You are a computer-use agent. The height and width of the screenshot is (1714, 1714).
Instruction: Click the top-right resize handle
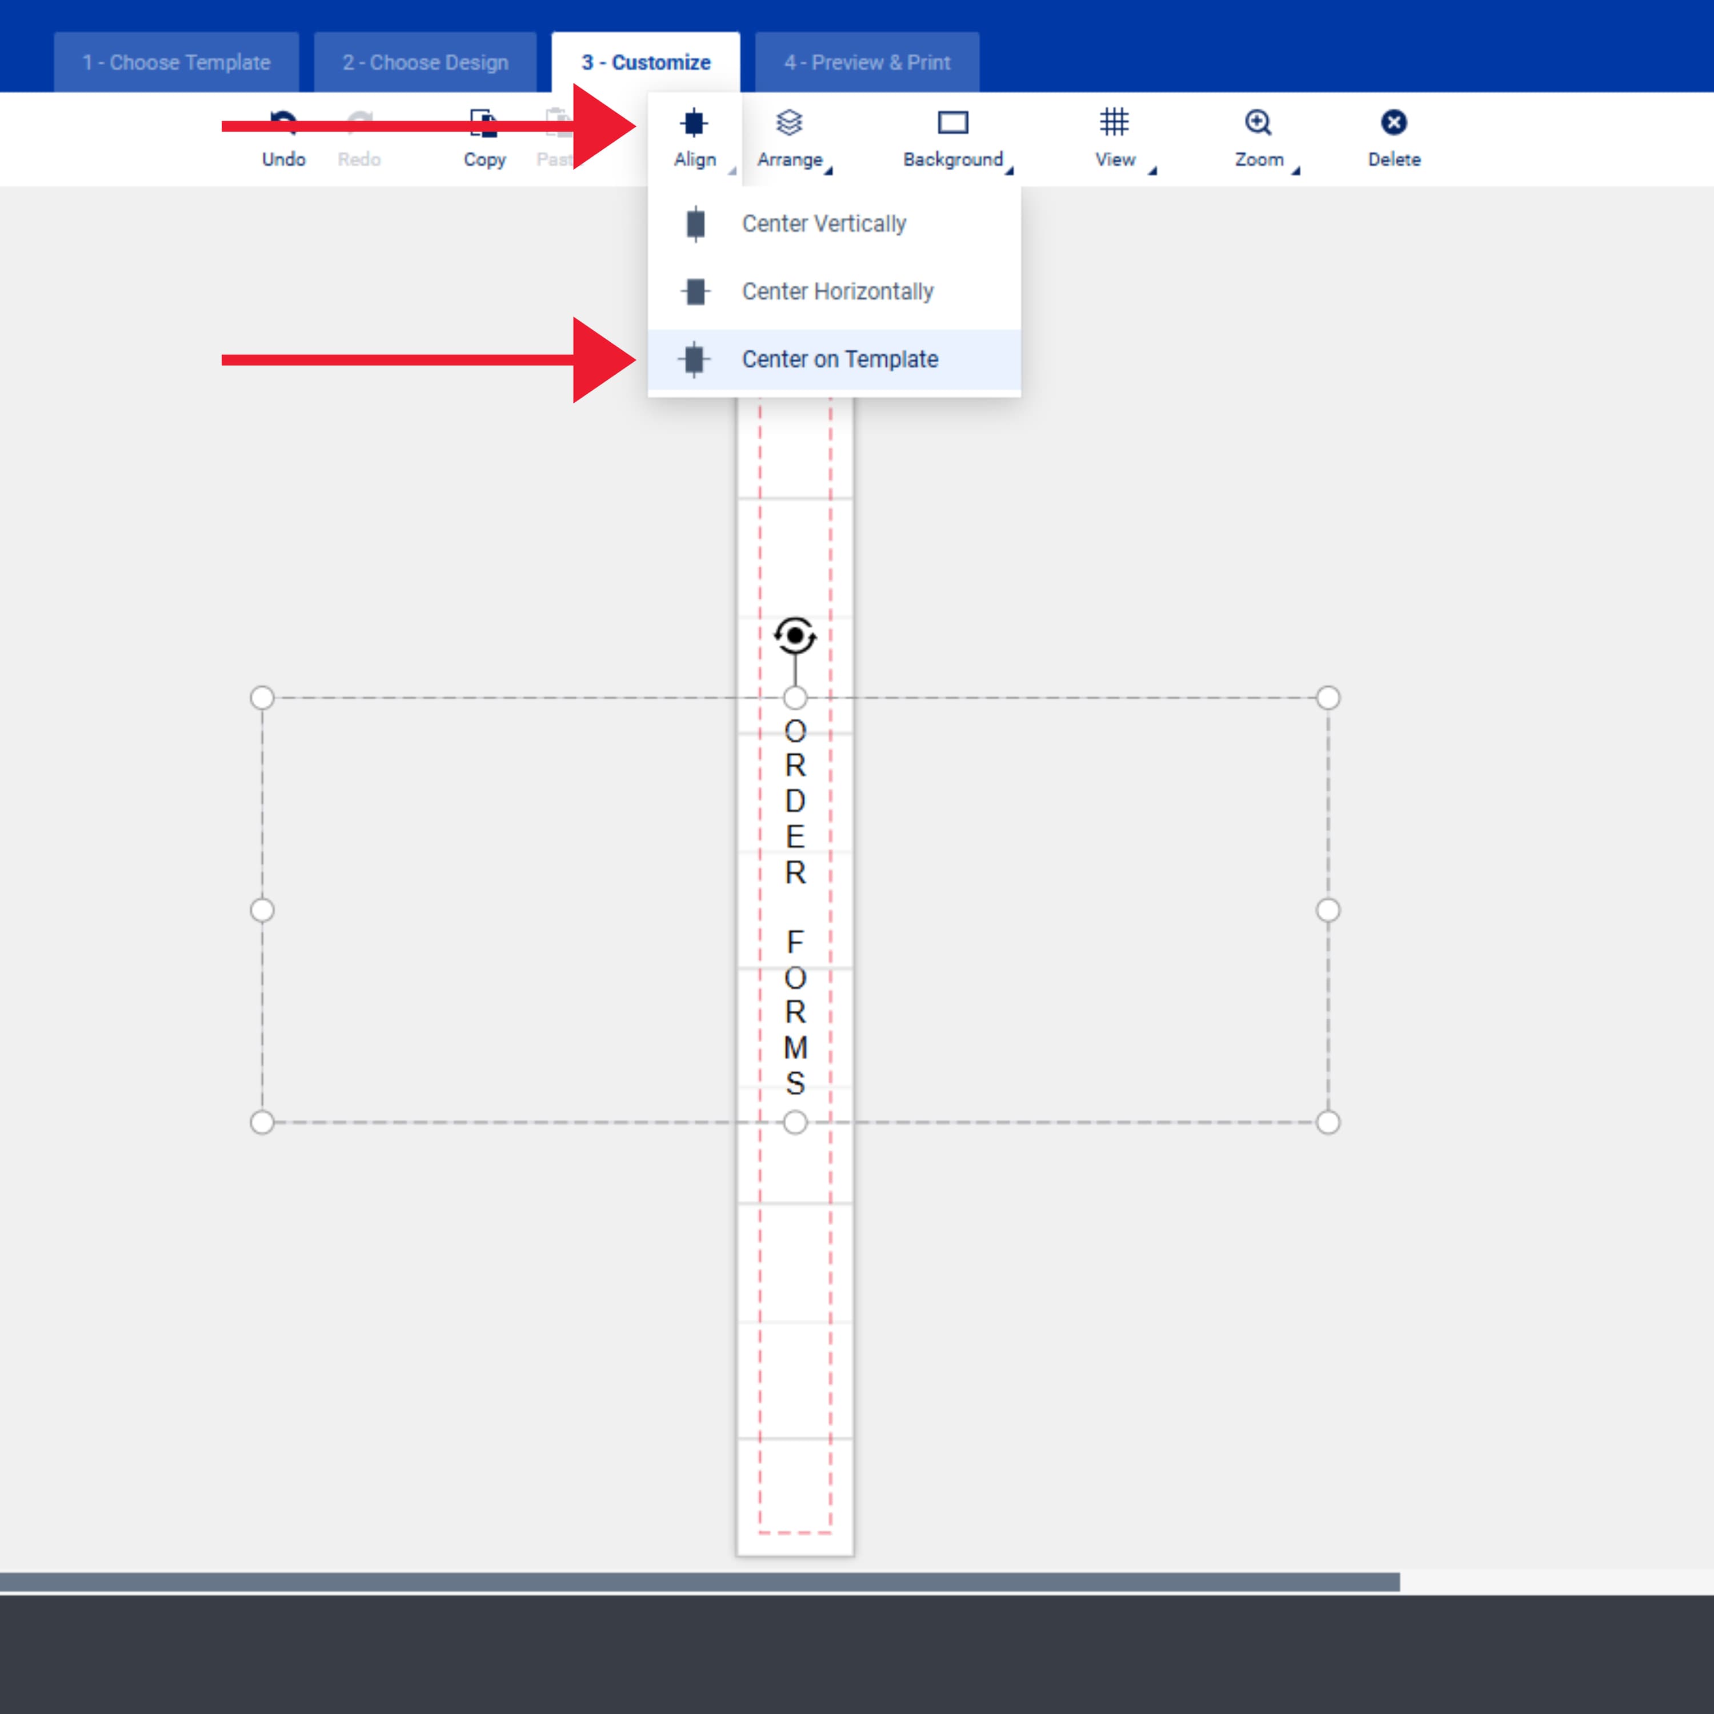1328,697
